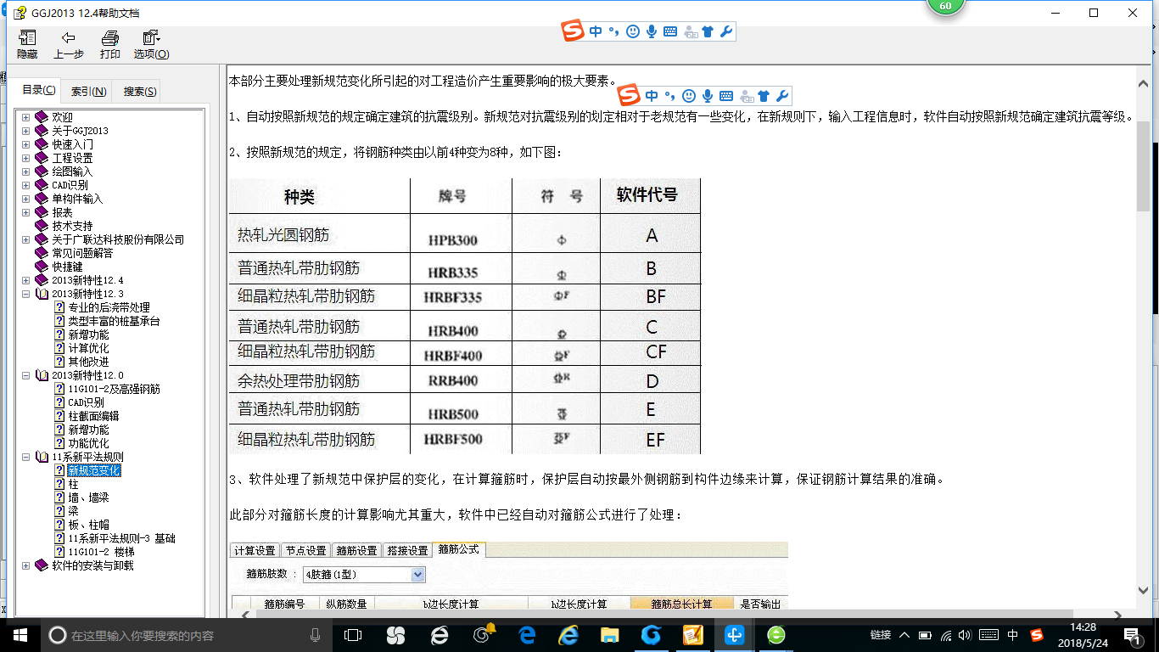Expand the 欢迎 tree node

26,117
